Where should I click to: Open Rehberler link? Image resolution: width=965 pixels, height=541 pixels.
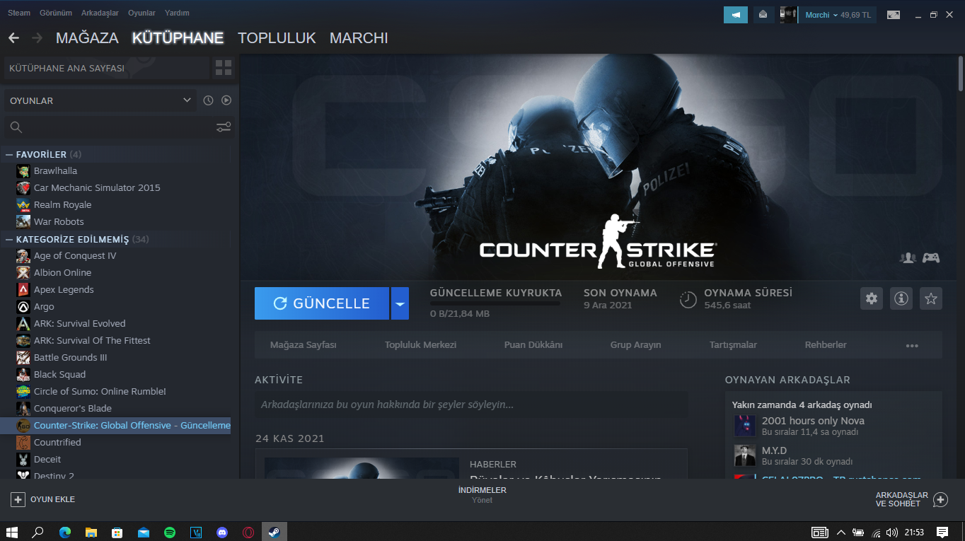826,345
